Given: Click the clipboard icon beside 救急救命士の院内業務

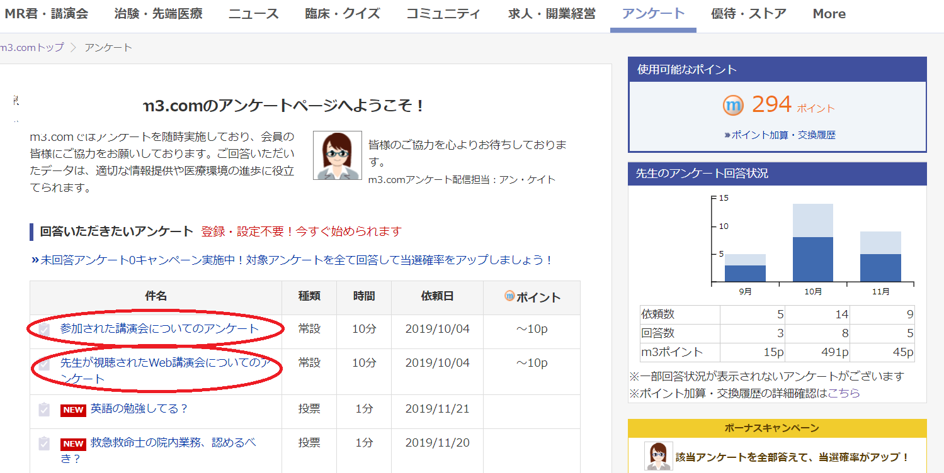Looking at the screenshot, I should (x=44, y=443).
